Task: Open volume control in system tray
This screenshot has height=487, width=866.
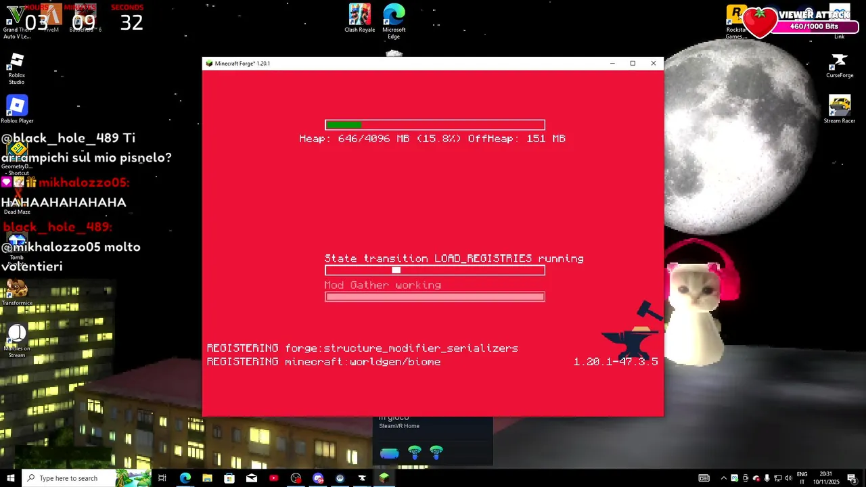Action: click(x=788, y=478)
